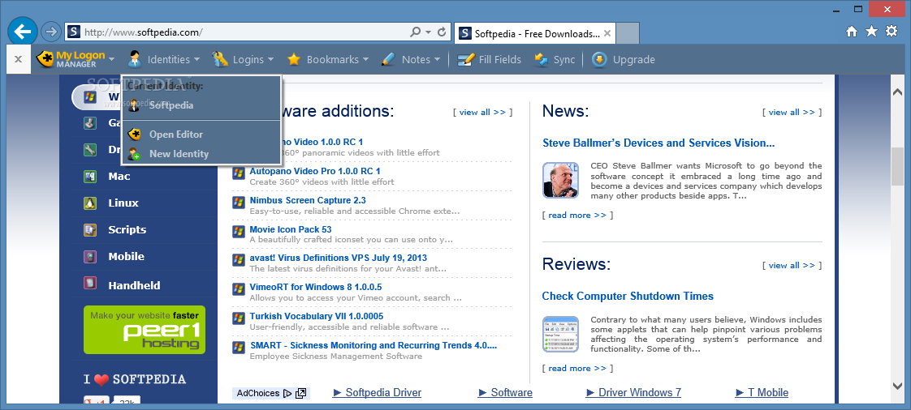This screenshot has width=911, height=410.
Task: Click view all in Reviews section
Action: [792, 265]
